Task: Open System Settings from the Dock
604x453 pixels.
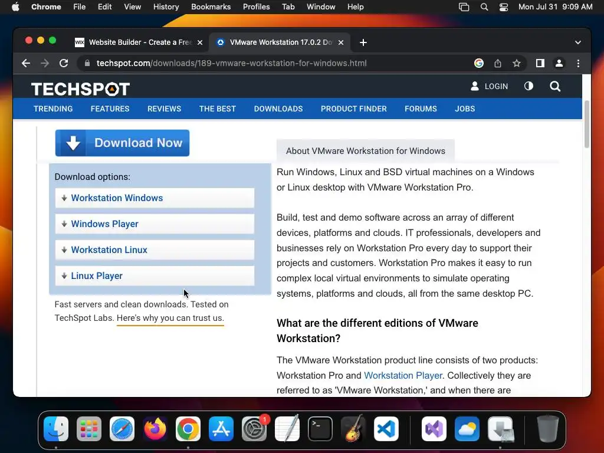Action: [x=254, y=429]
